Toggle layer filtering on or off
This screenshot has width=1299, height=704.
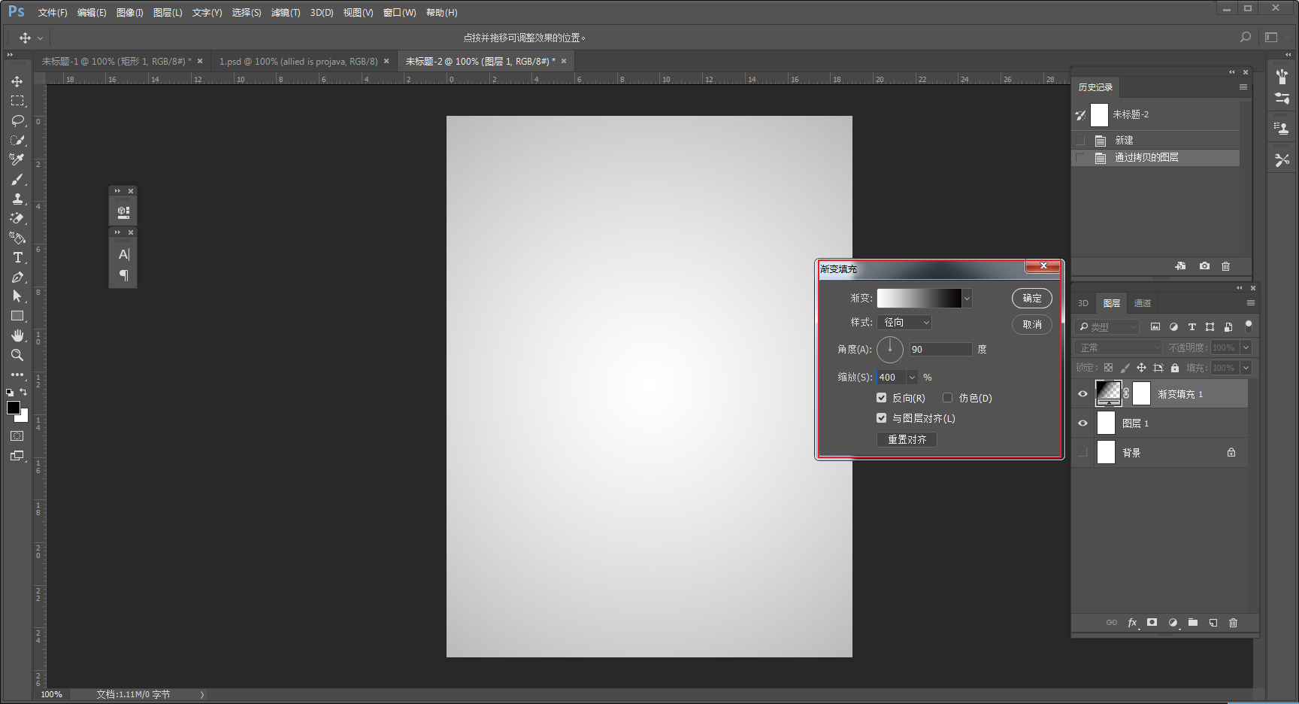(1249, 326)
